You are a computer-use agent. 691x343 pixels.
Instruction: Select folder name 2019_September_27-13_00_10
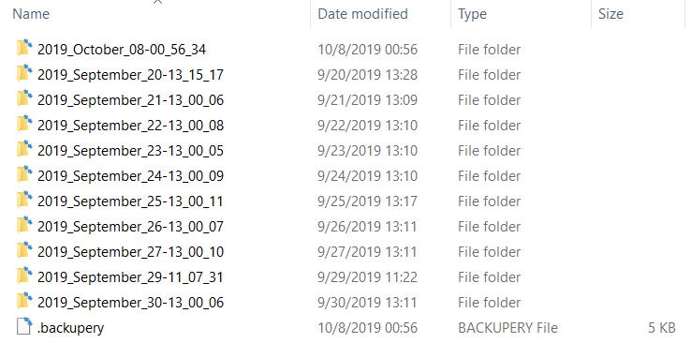tap(130, 253)
